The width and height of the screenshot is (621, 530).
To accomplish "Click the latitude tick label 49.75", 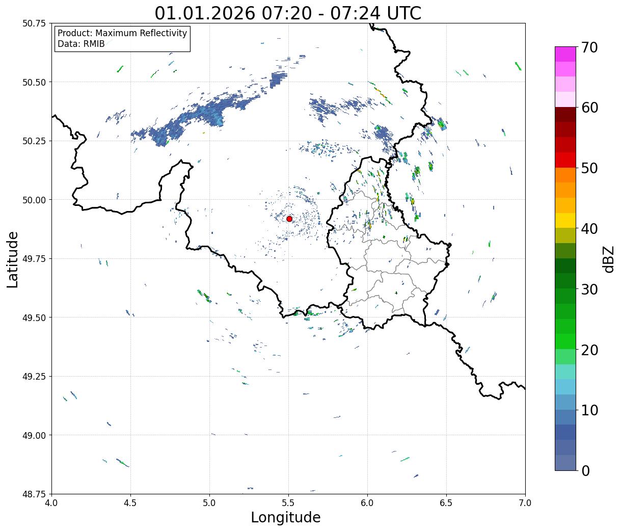I will point(34,259).
